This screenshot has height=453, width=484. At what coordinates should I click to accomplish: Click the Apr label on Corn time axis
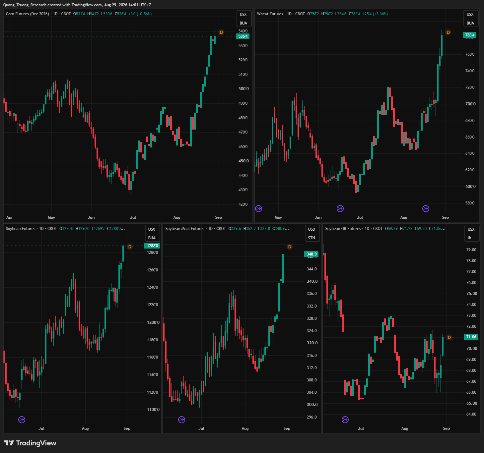click(x=10, y=217)
